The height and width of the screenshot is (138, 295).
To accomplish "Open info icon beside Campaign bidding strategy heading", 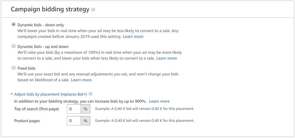I will pyautogui.click(x=93, y=9).
